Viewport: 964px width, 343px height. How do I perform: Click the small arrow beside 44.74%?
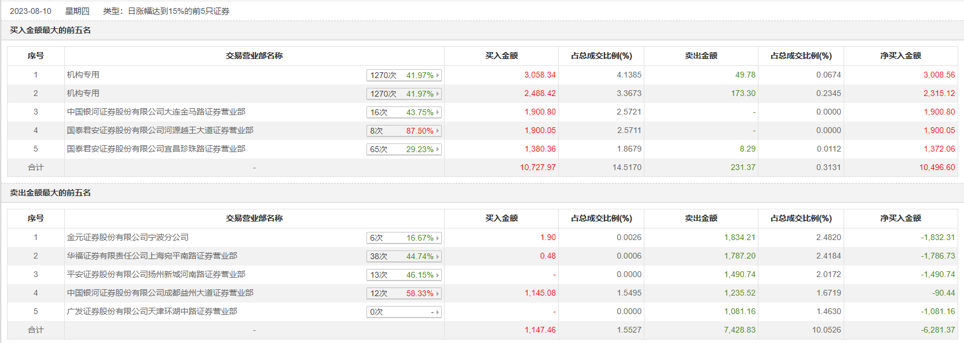(438, 256)
